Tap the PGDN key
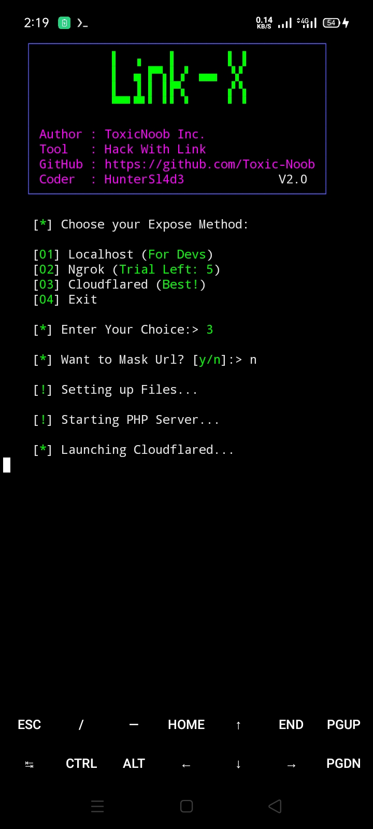This screenshot has width=373, height=829. [x=343, y=763]
